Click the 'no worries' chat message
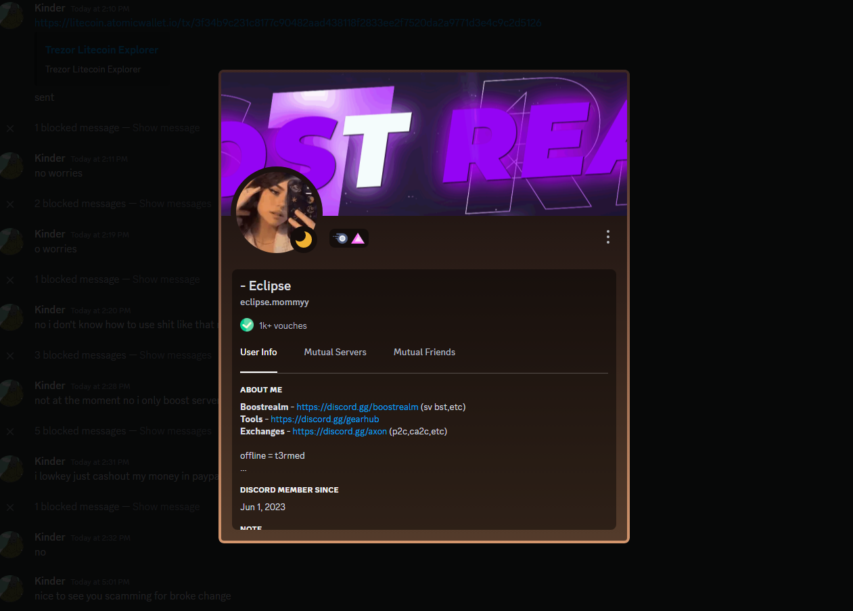The height and width of the screenshot is (611, 853). tap(58, 173)
